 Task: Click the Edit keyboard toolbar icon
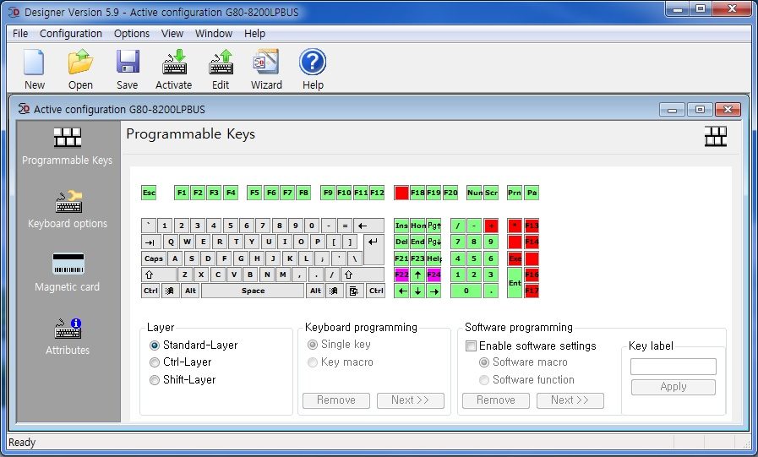click(221, 63)
